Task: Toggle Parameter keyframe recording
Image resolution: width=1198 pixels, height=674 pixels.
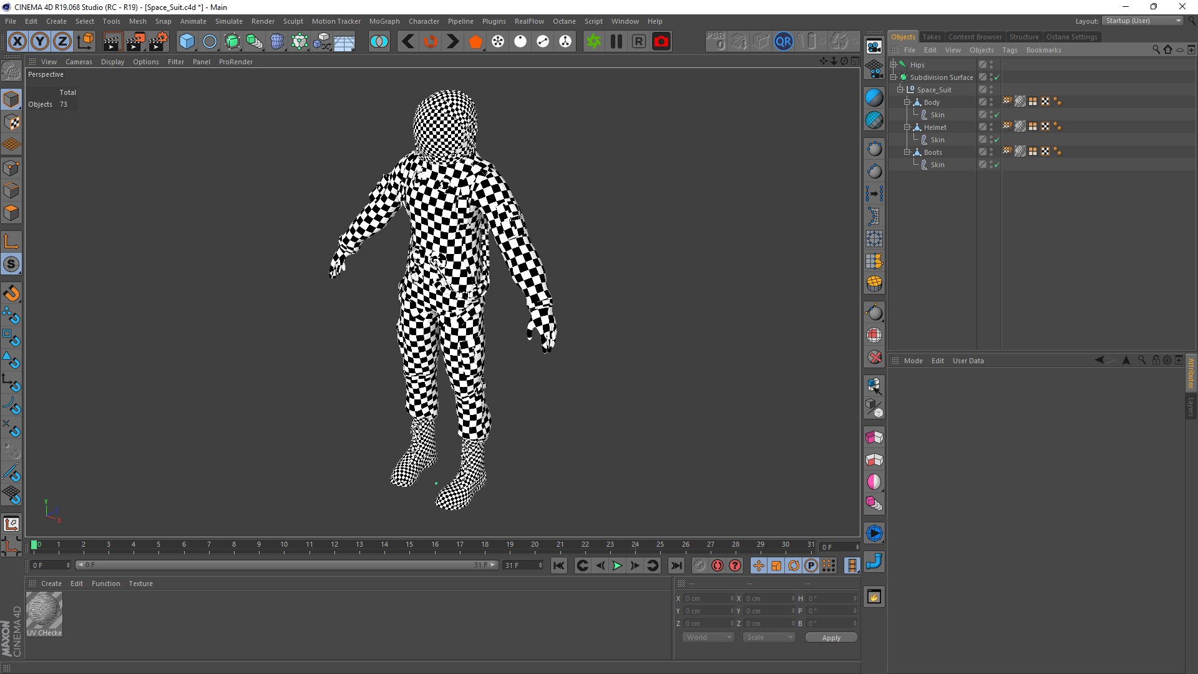Action: (811, 565)
